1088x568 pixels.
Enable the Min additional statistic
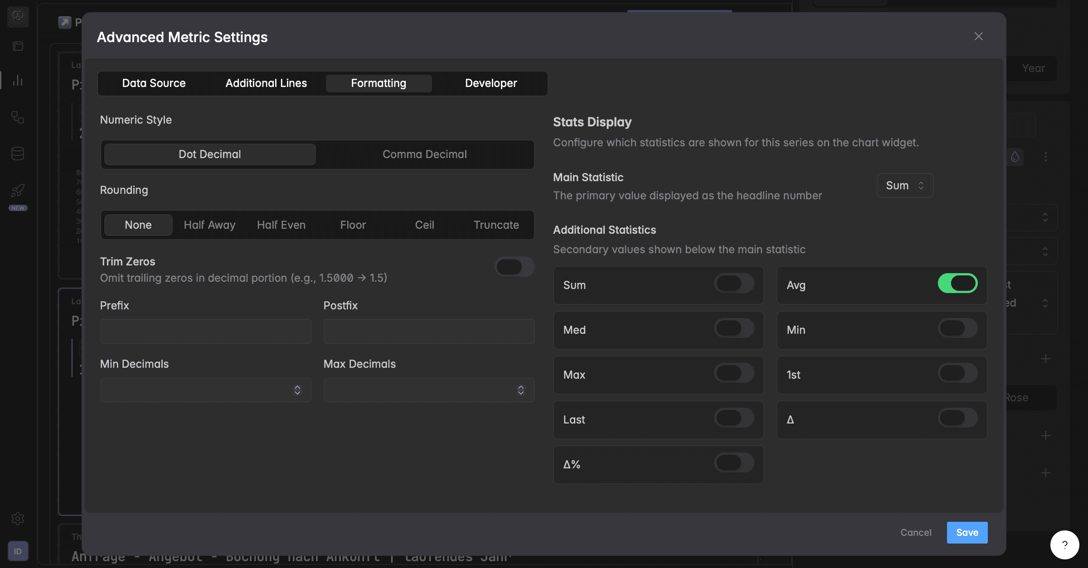tap(957, 328)
